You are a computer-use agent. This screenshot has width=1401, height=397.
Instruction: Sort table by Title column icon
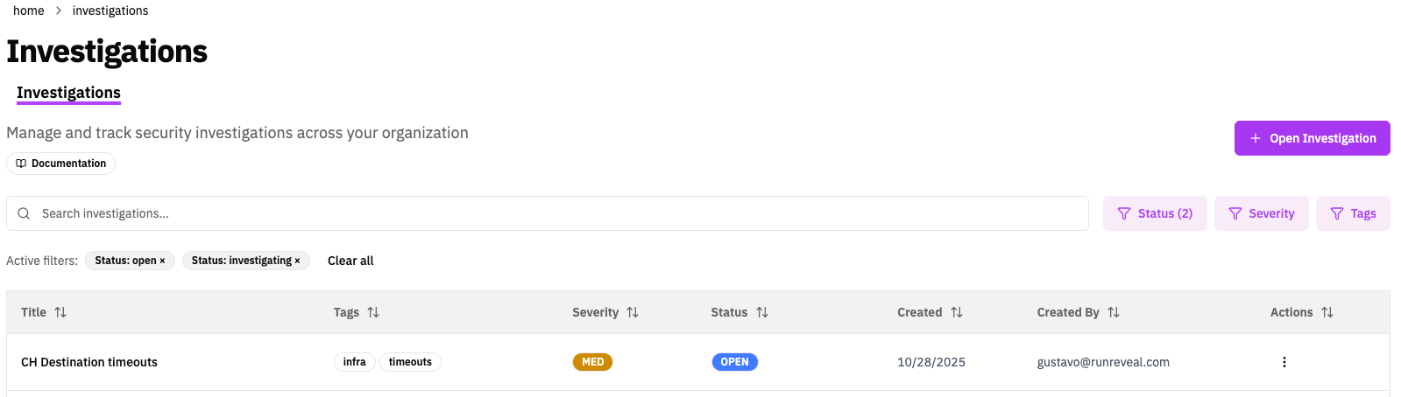pos(60,312)
